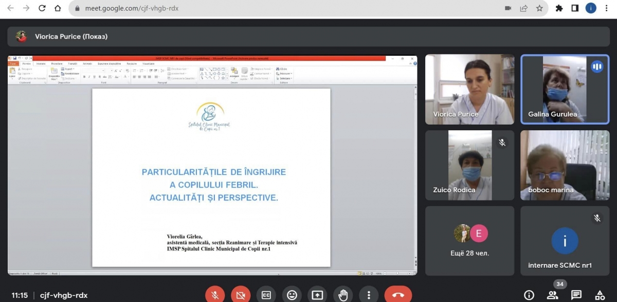Turn on the camera
This screenshot has width=617, height=302.
(x=241, y=295)
